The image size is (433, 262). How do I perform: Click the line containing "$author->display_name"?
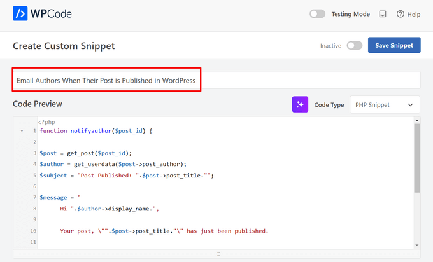coord(110,209)
